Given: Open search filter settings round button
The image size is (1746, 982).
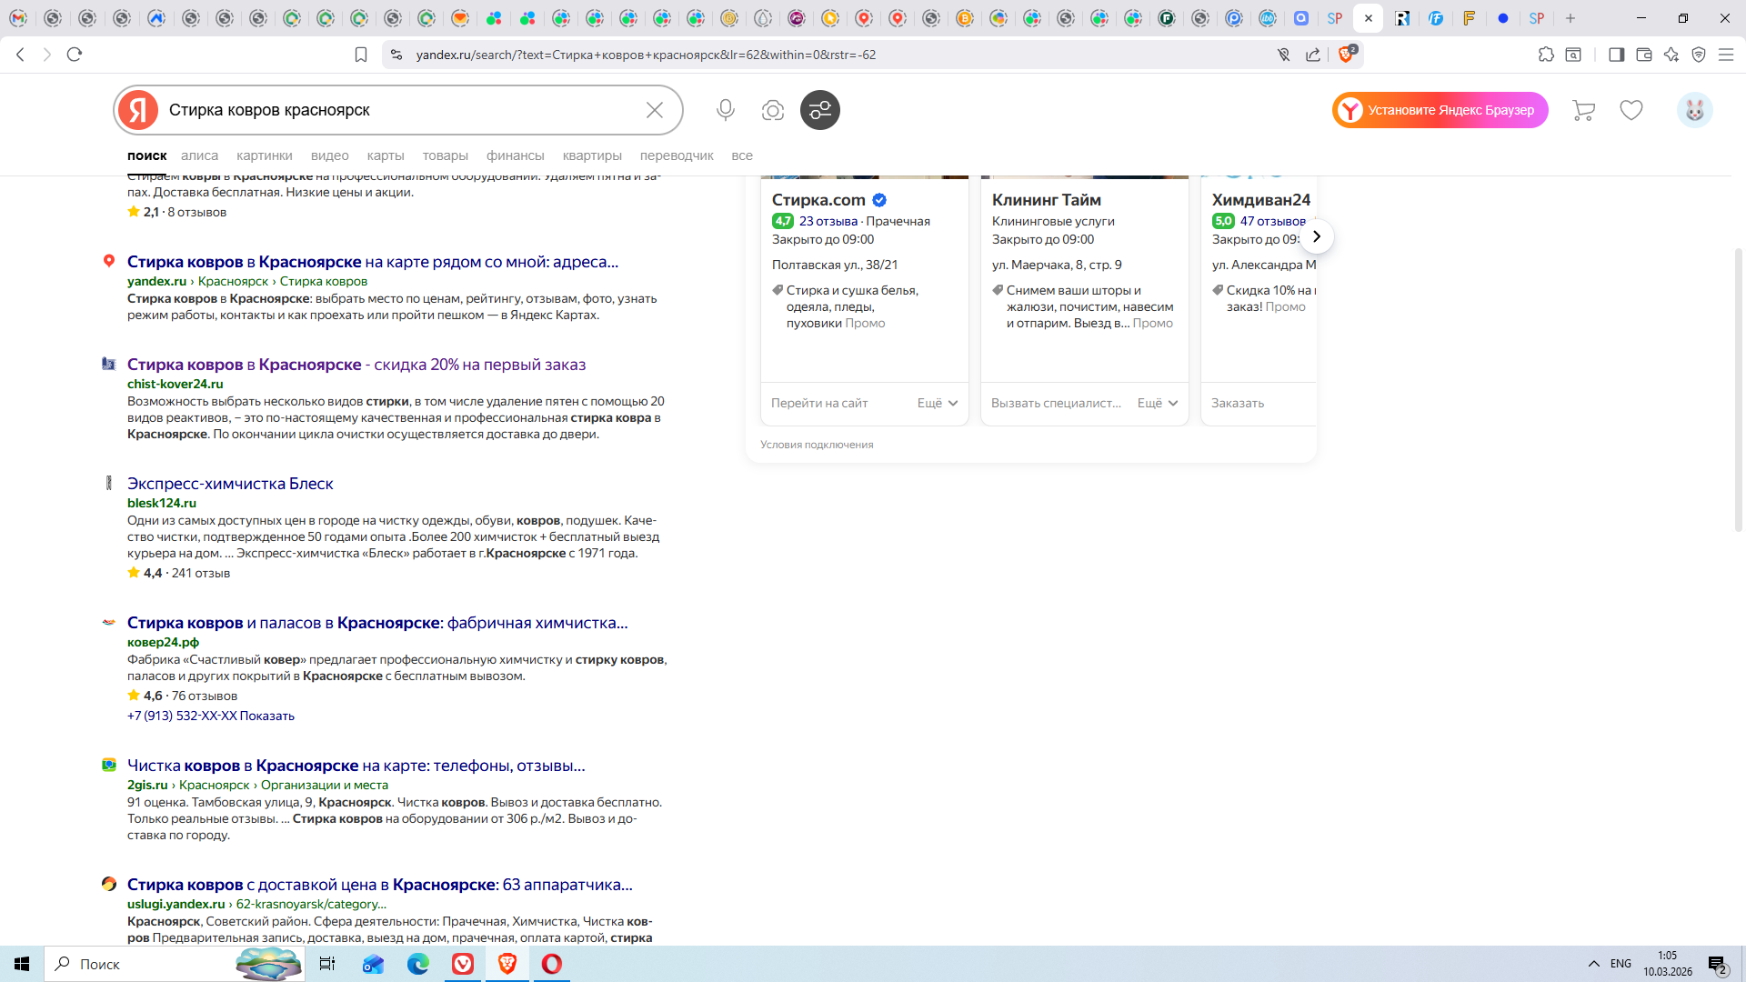Looking at the screenshot, I should (819, 110).
